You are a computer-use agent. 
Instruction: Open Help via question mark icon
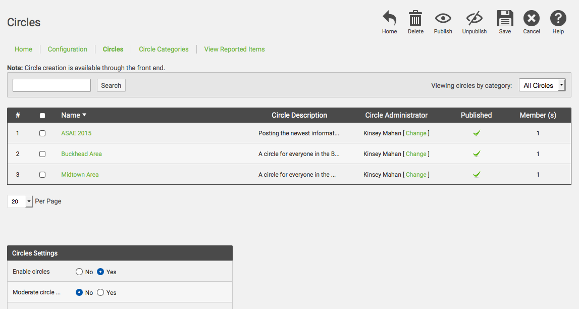(558, 19)
